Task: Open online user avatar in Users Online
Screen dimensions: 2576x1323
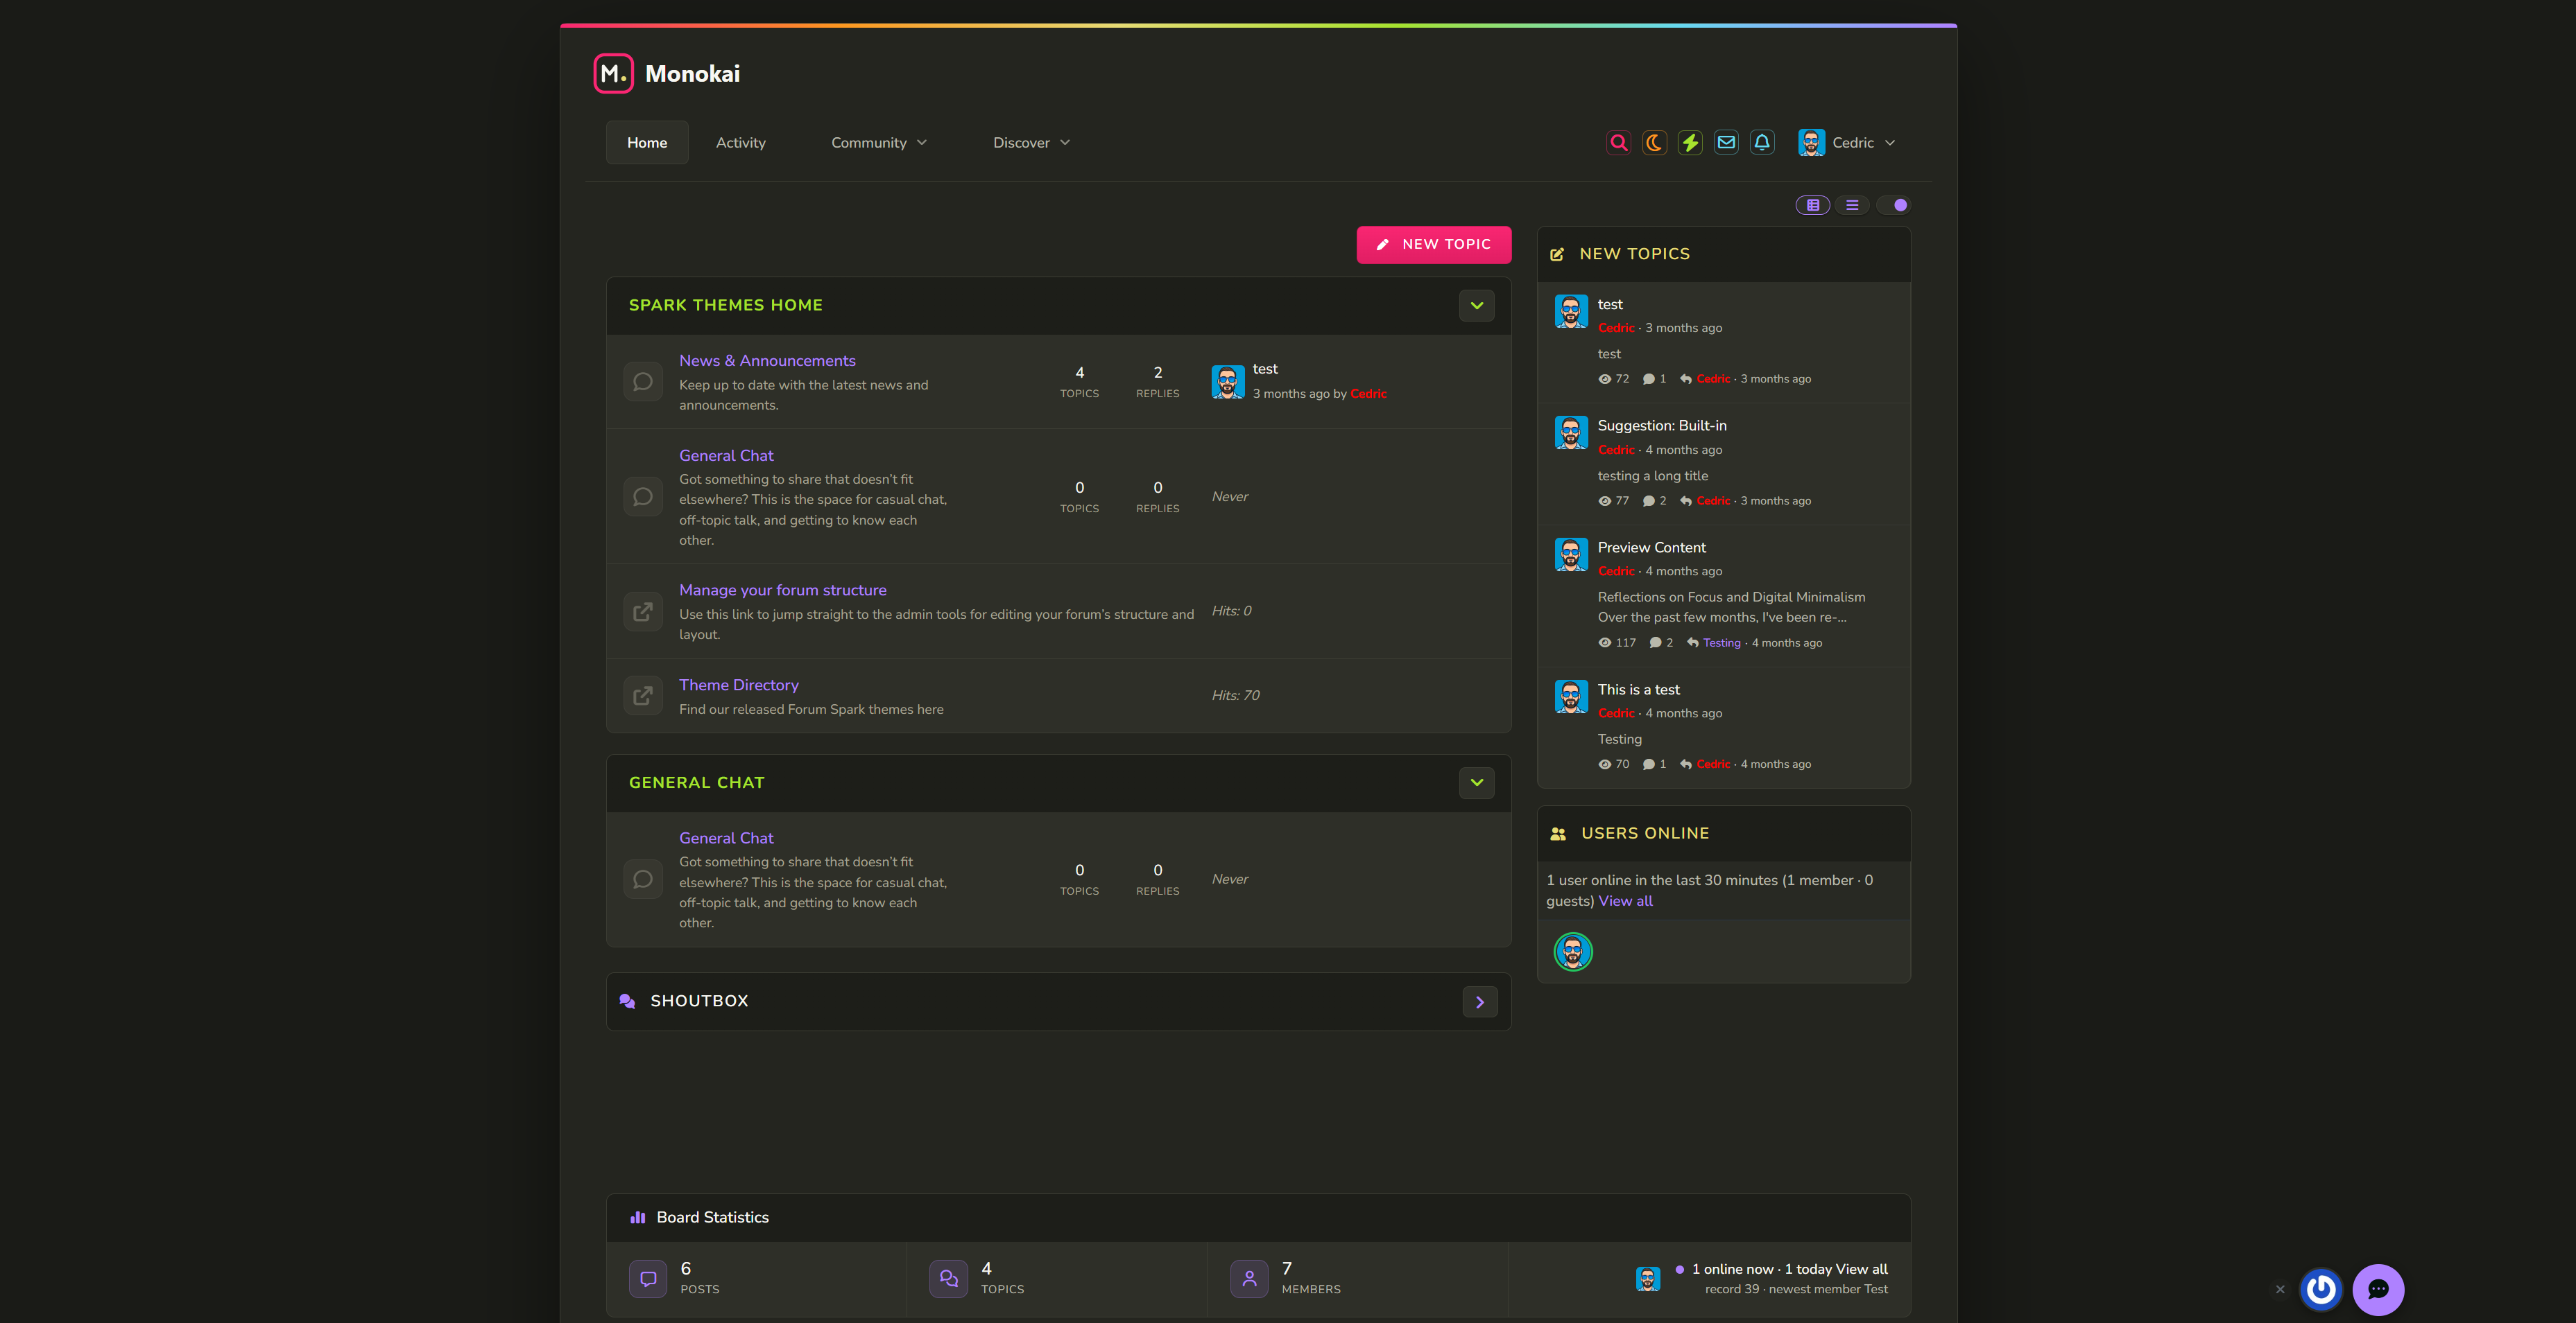Action: pos(1573,952)
